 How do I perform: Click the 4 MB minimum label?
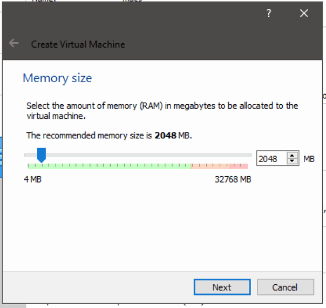pos(32,179)
